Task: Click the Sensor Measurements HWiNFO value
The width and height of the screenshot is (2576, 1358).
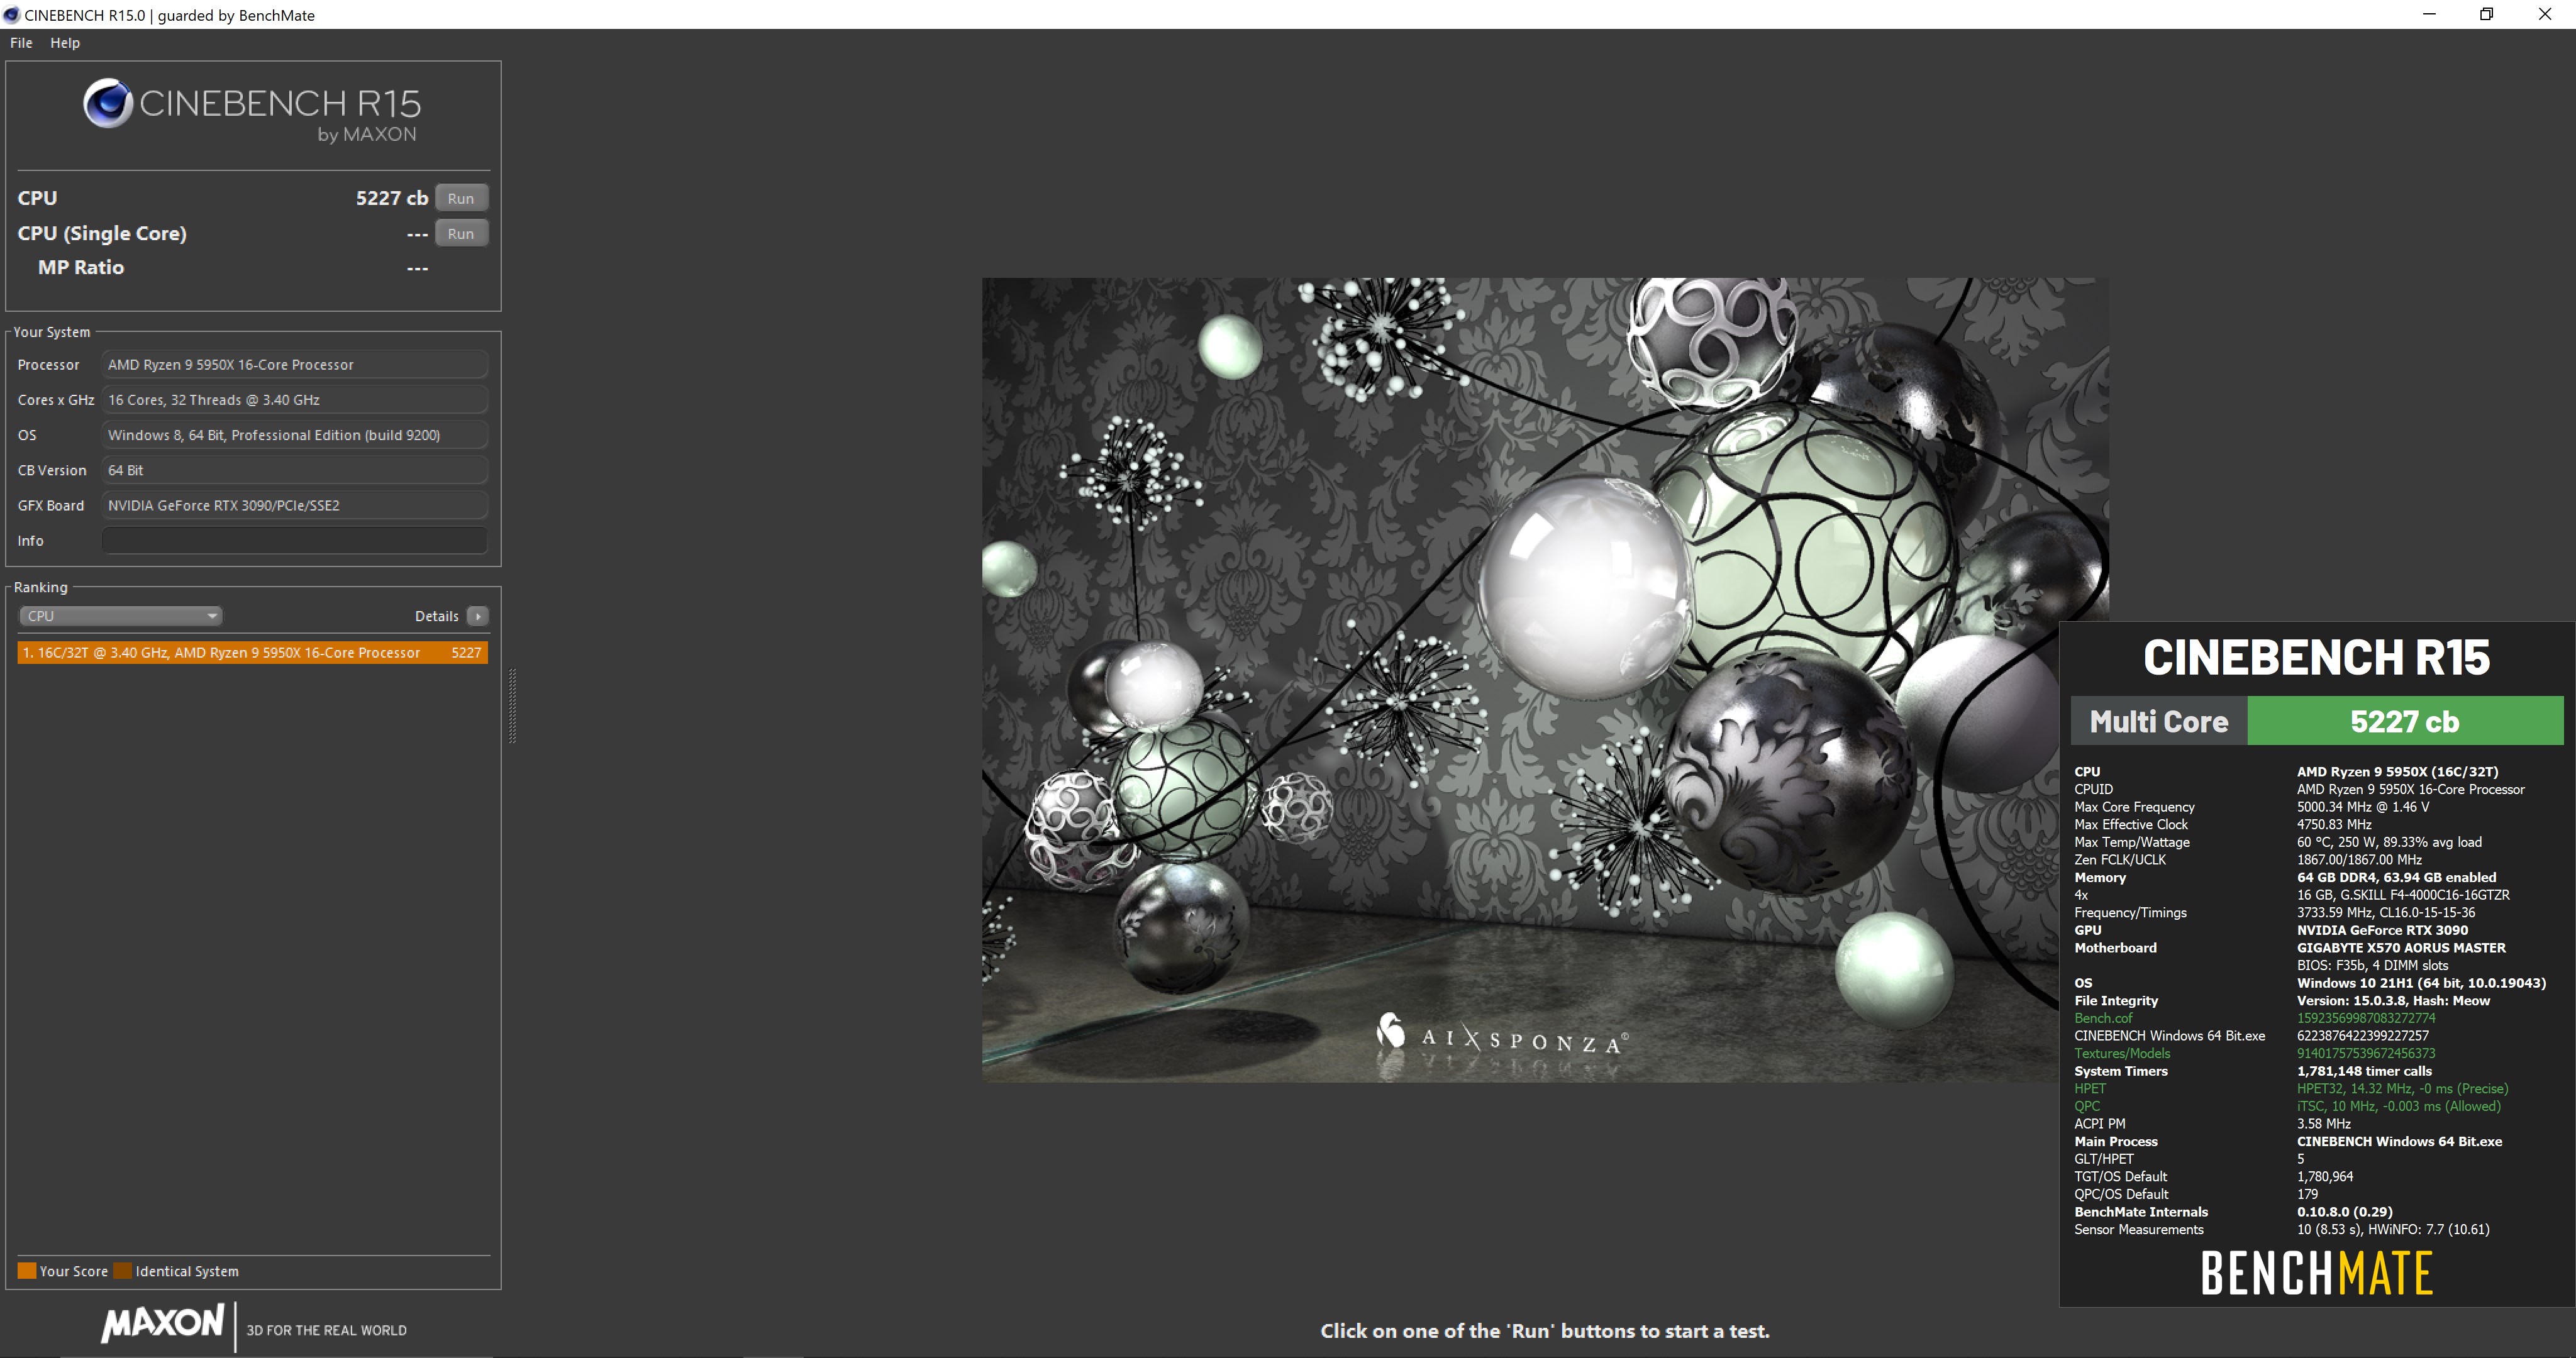Action: tap(2393, 1229)
